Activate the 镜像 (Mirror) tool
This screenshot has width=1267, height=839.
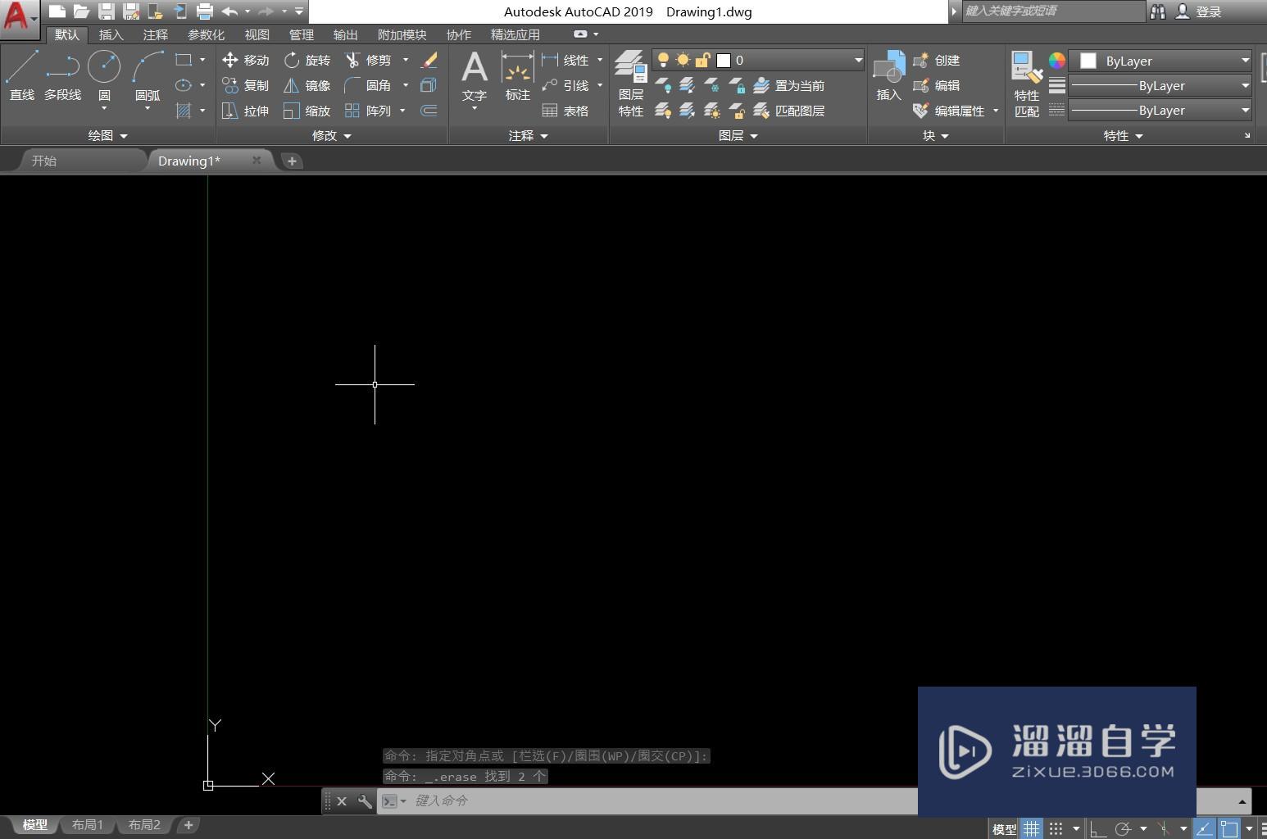pos(307,85)
